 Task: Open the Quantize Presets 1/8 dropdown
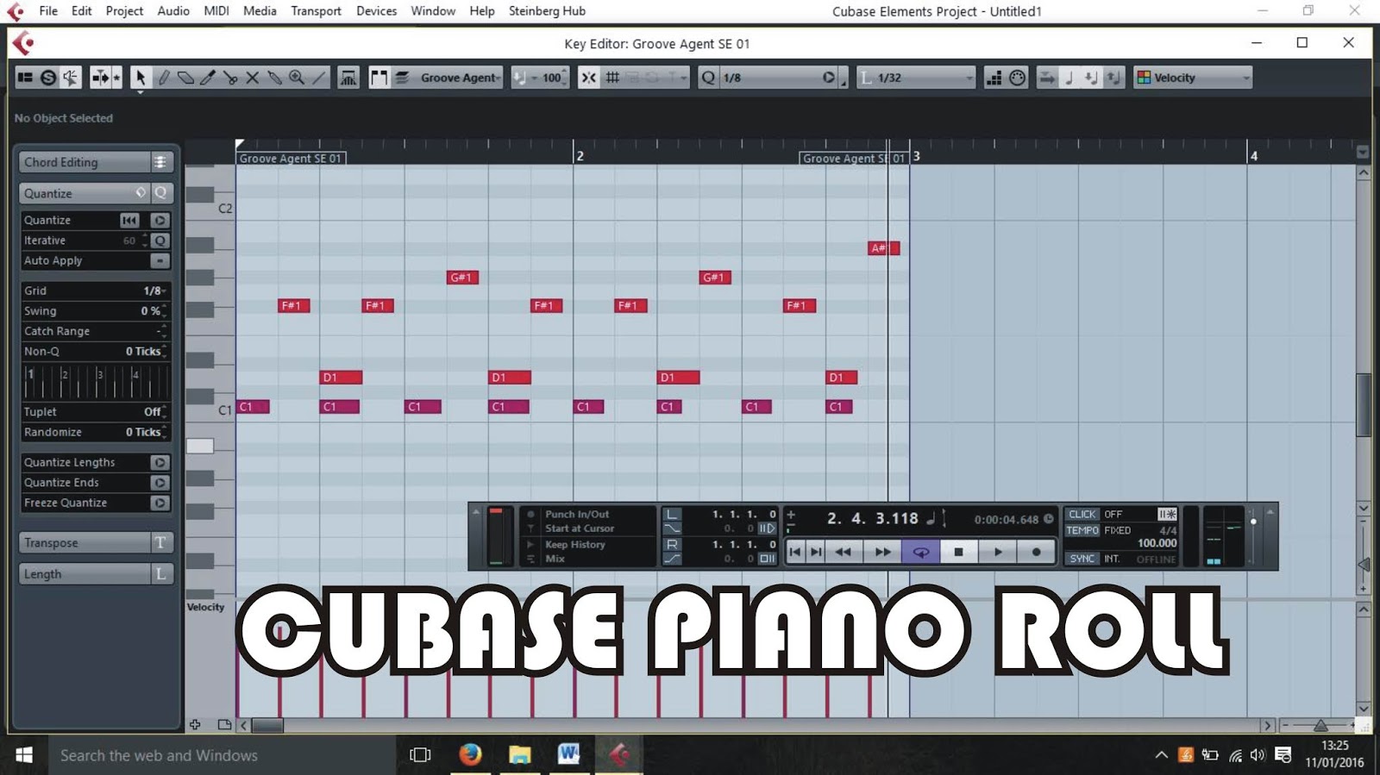coord(768,78)
